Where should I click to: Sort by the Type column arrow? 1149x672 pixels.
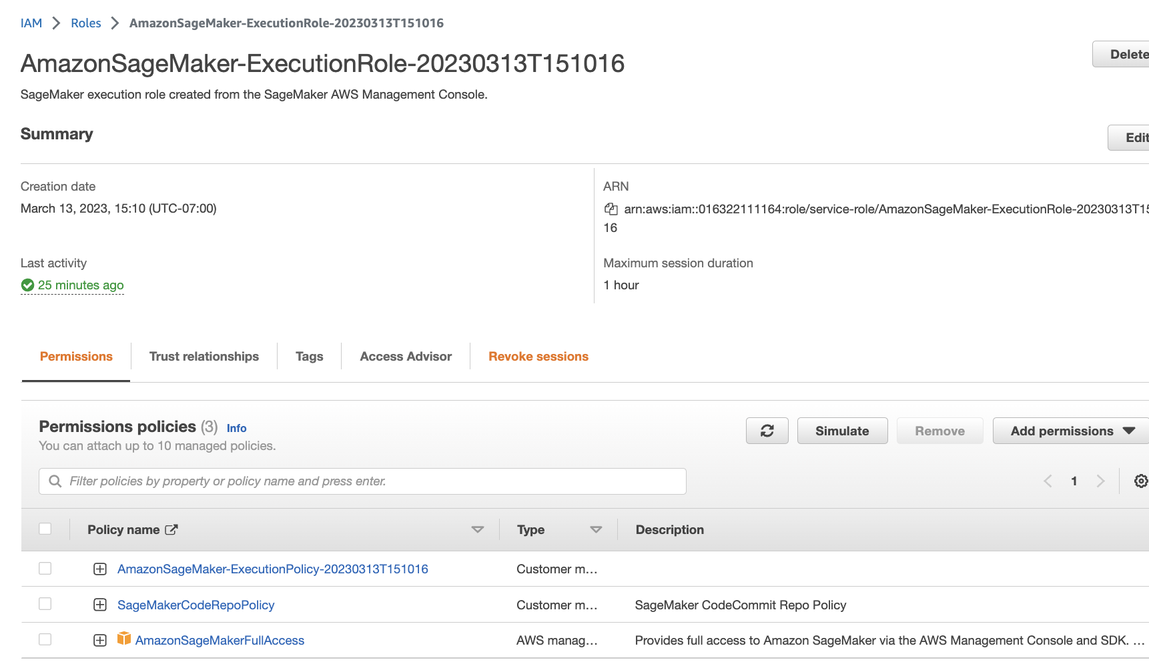coord(597,529)
